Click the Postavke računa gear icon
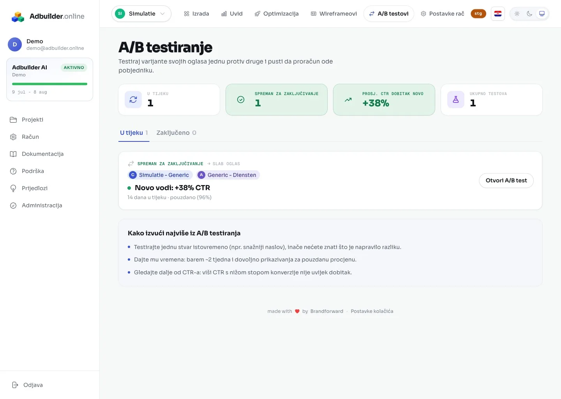The width and height of the screenshot is (561, 399). [x=423, y=14]
